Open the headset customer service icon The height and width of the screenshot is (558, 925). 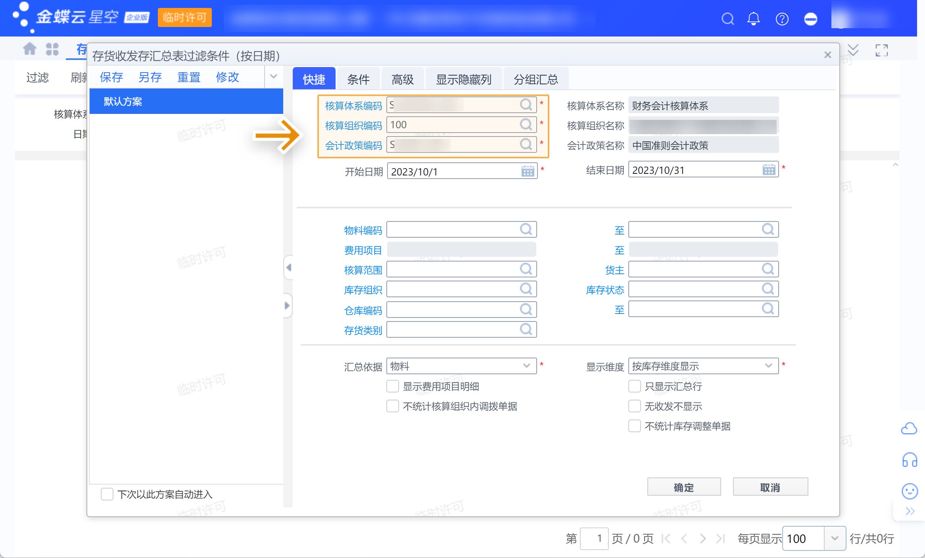tap(910, 460)
